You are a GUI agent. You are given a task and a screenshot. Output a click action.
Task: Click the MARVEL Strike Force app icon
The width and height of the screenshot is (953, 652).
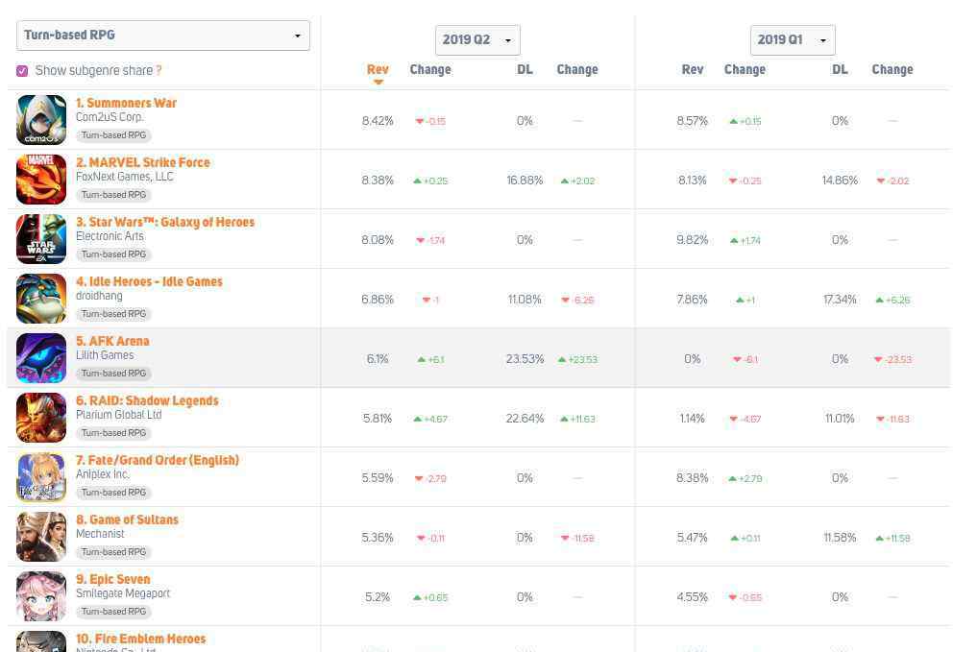click(x=41, y=180)
